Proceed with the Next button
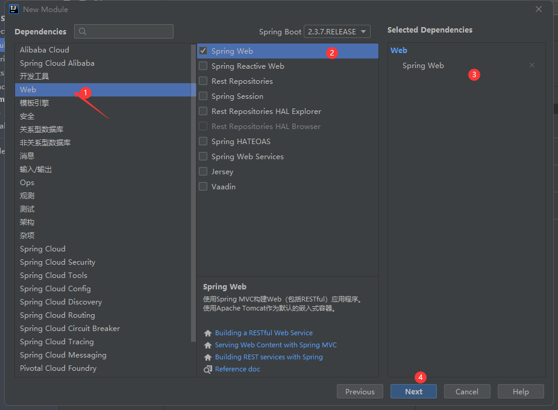 pyautogui.click(x=413, y=391)
